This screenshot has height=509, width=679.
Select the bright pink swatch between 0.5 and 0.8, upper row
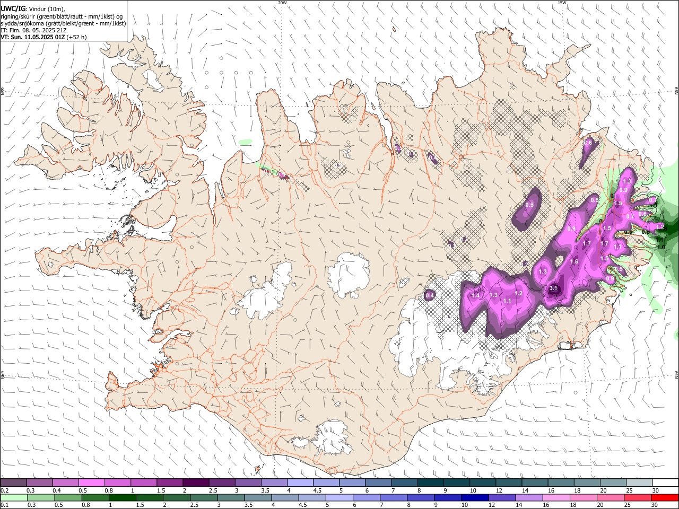[x=92, y=483]
